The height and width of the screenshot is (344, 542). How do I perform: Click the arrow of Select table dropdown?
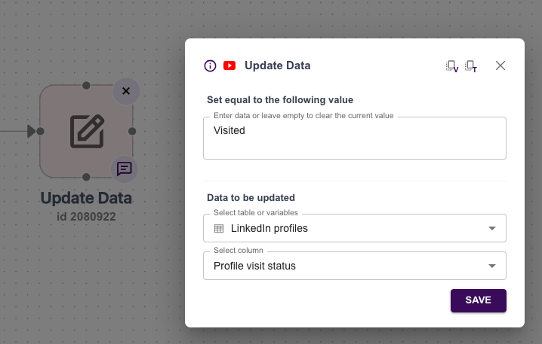pyautogui.click(x=492, y=228)
